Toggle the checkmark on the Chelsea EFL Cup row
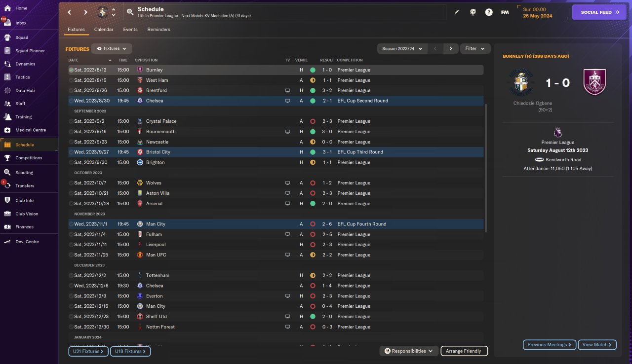Viewport: 632px width, 364px height. 71,101
